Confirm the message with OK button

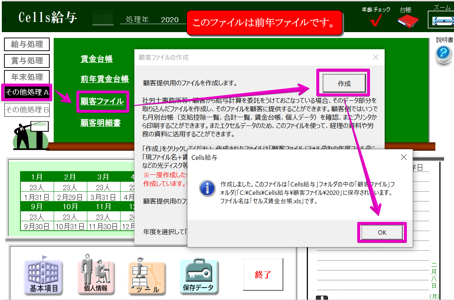point(382,232)
